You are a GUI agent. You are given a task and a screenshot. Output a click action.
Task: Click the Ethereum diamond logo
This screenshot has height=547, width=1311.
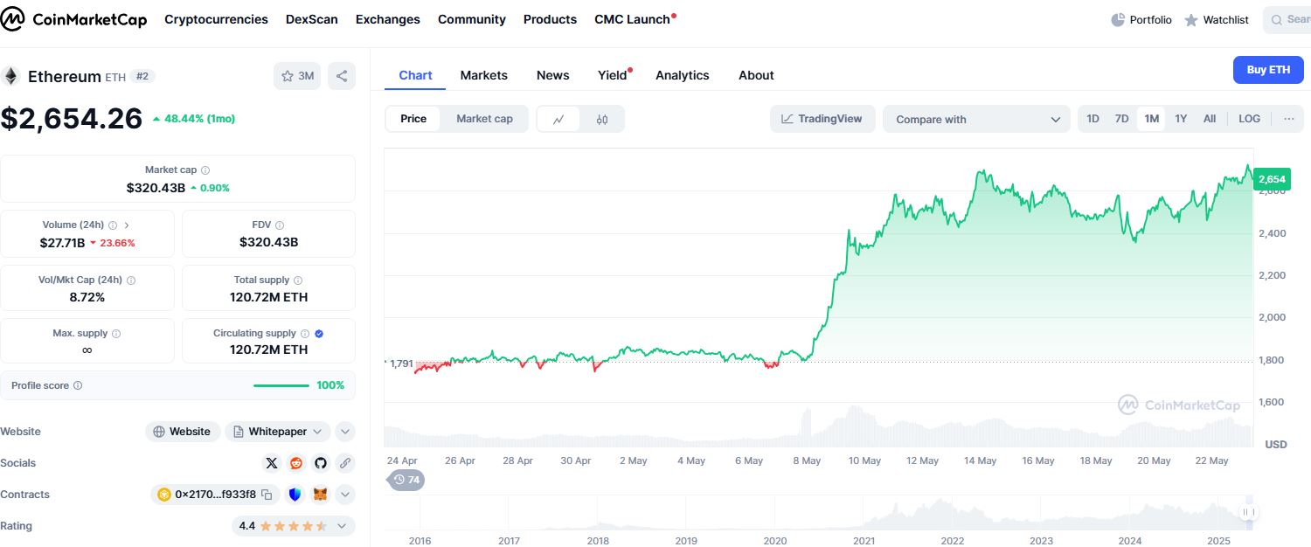pyautogui.click(x=10, y=77)
